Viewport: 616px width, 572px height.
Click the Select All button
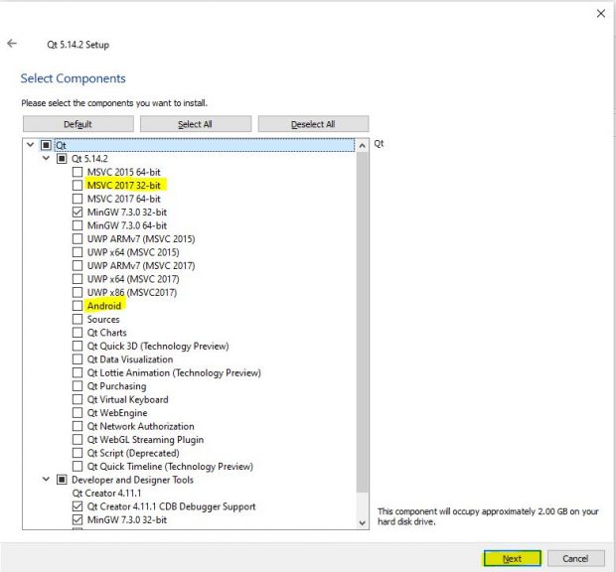coord(195,124)
